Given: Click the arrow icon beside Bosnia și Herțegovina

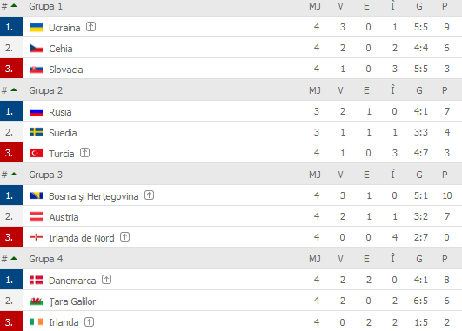Looking at the screenshot, I should [149, 195].
